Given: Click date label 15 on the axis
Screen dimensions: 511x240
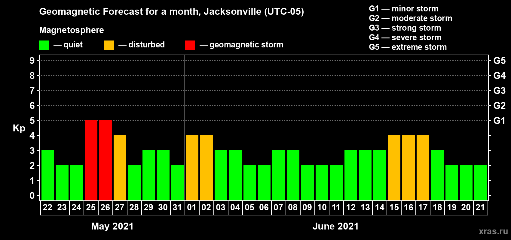Looking at the screenshot, I should [394, 208].
